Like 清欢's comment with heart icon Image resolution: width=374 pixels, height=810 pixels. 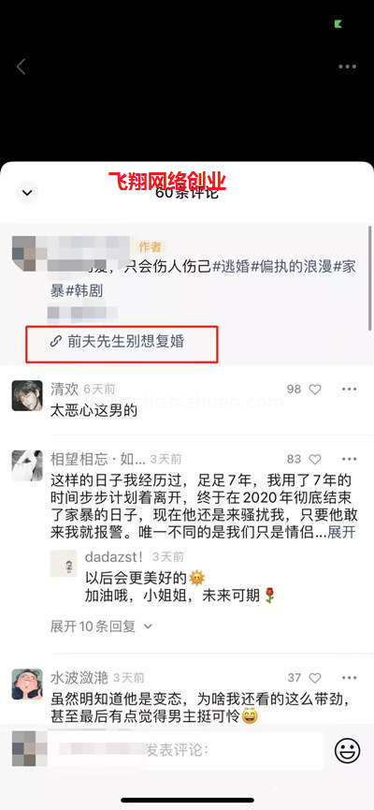coord(315,390)
